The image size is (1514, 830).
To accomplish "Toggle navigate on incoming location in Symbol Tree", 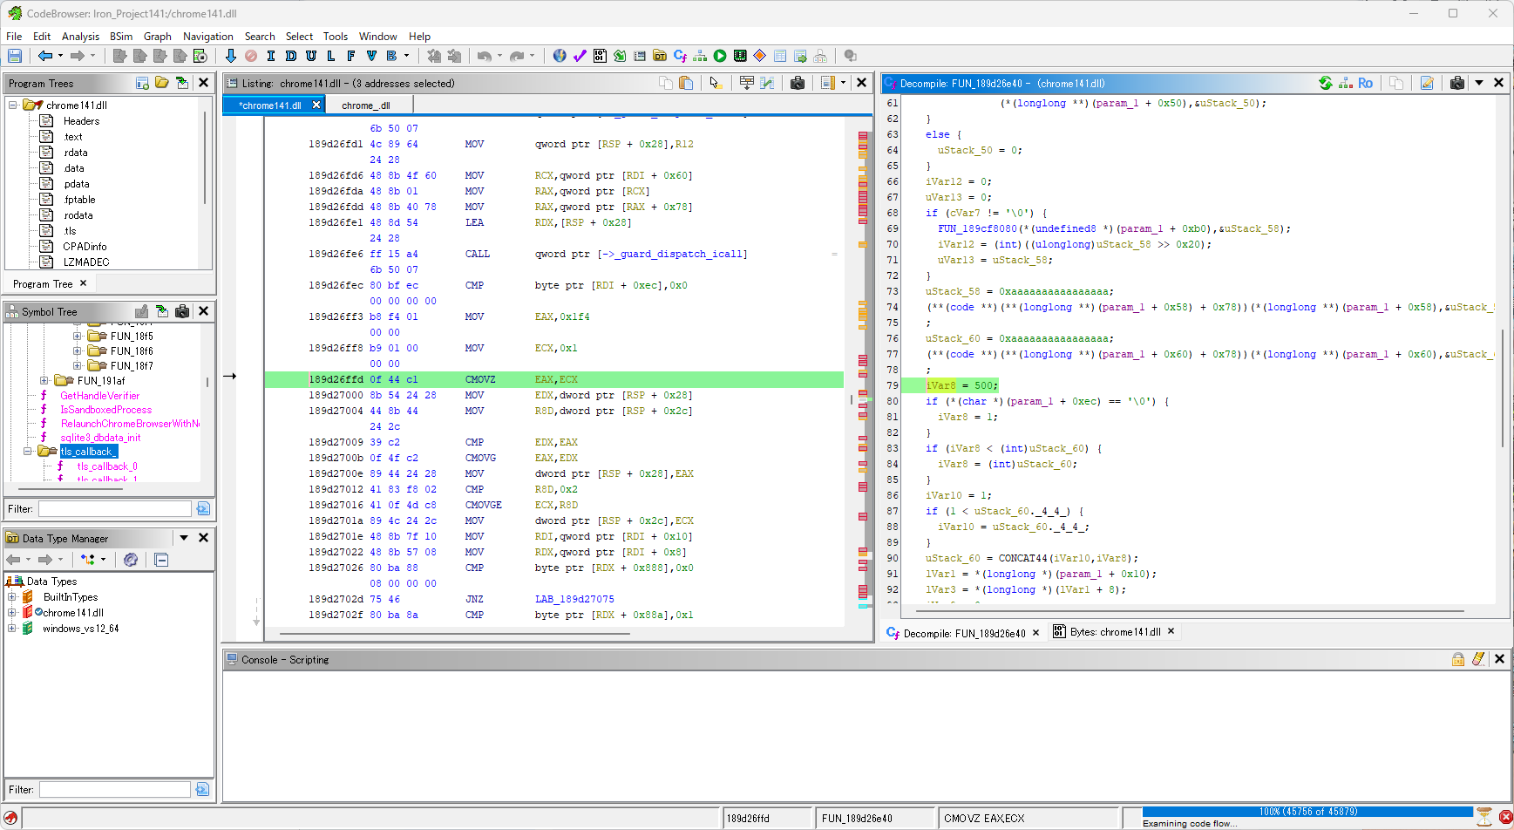I will (x=162, y=311).
